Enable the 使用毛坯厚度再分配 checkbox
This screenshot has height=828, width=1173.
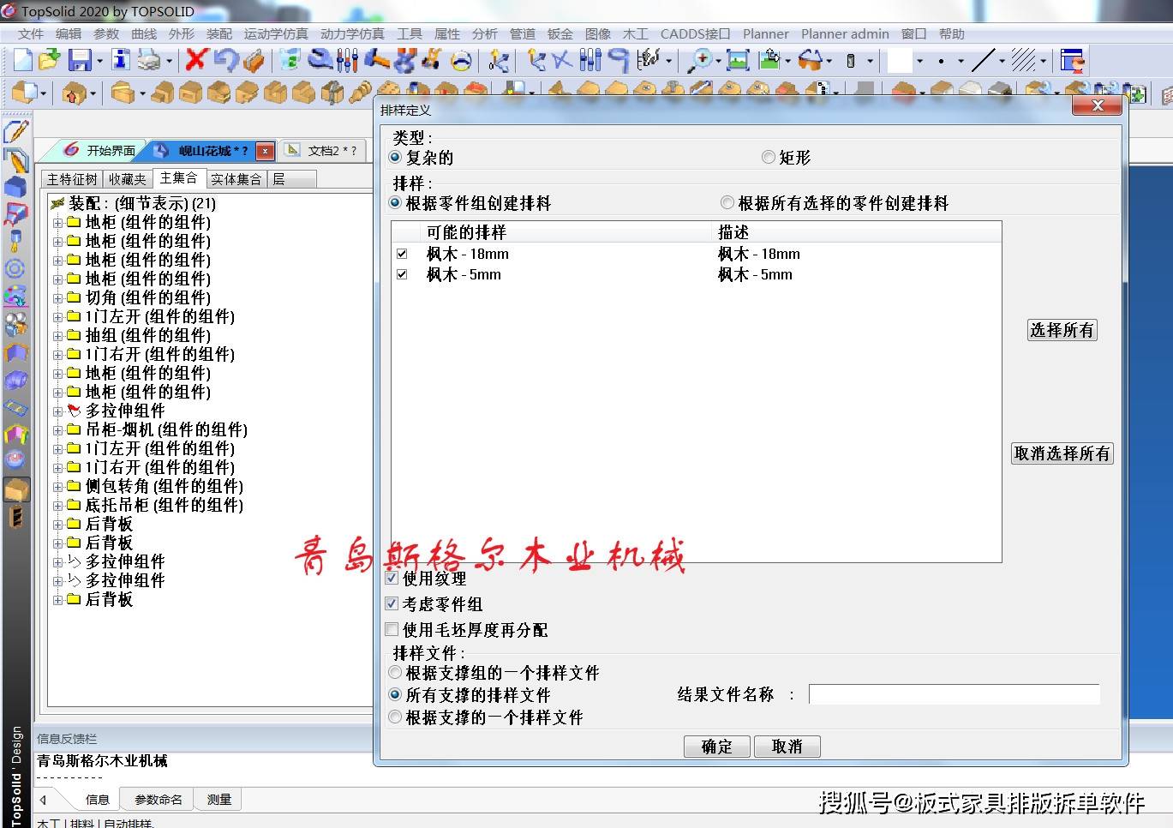click(x=392, y=629)
